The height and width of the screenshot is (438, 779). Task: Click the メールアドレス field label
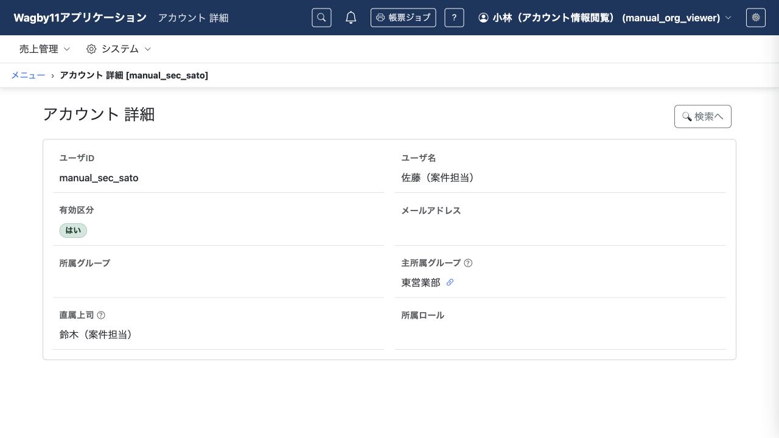(x=431, y=210)
